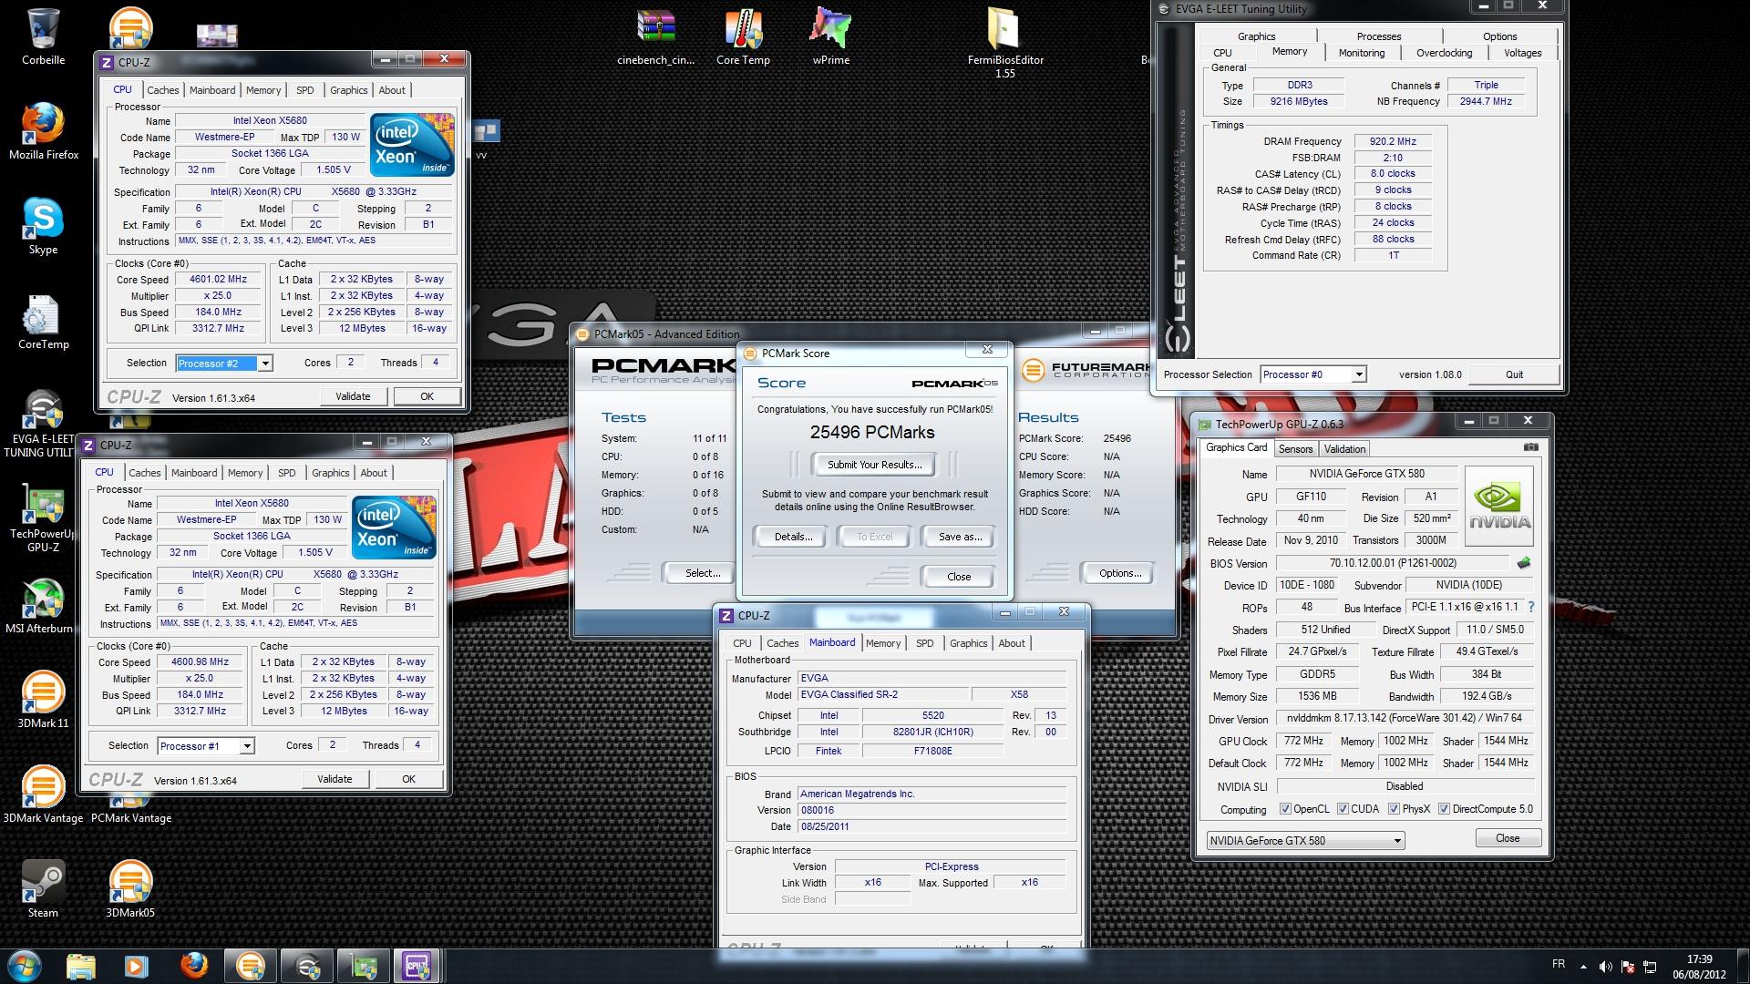Open the GPU-Z graphics card selector dropdown
The image size is (1750, 984).
pos(1304,841)
